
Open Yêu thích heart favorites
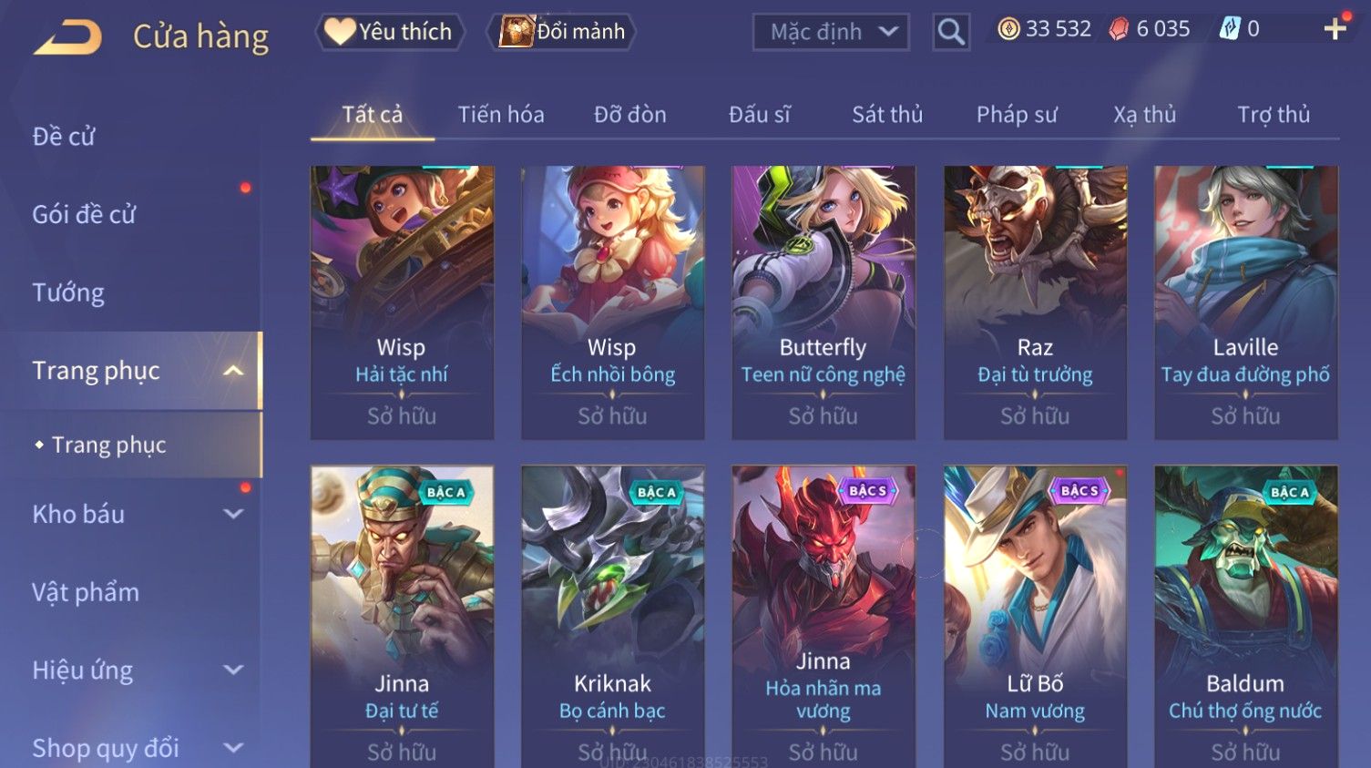click(390, 32)
